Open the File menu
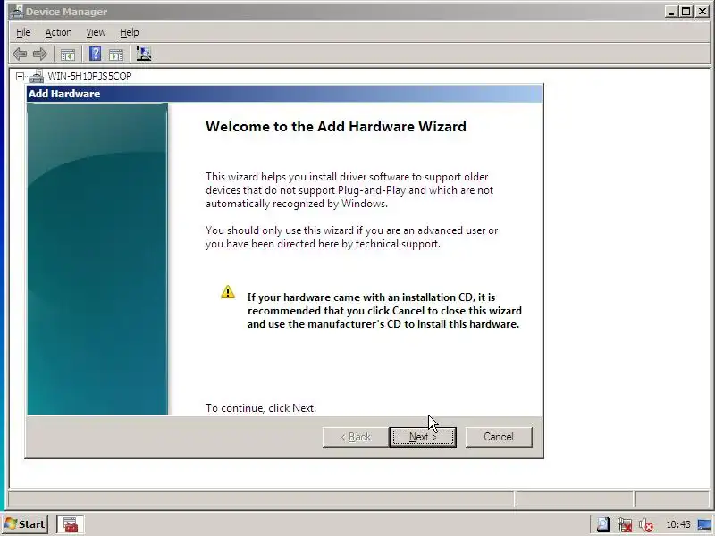The width and height of the screenshot is (715, 536). 23,32
